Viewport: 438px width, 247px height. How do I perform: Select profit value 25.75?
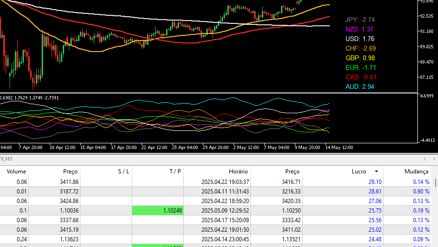pyautogui.click(x=375, y=211)
